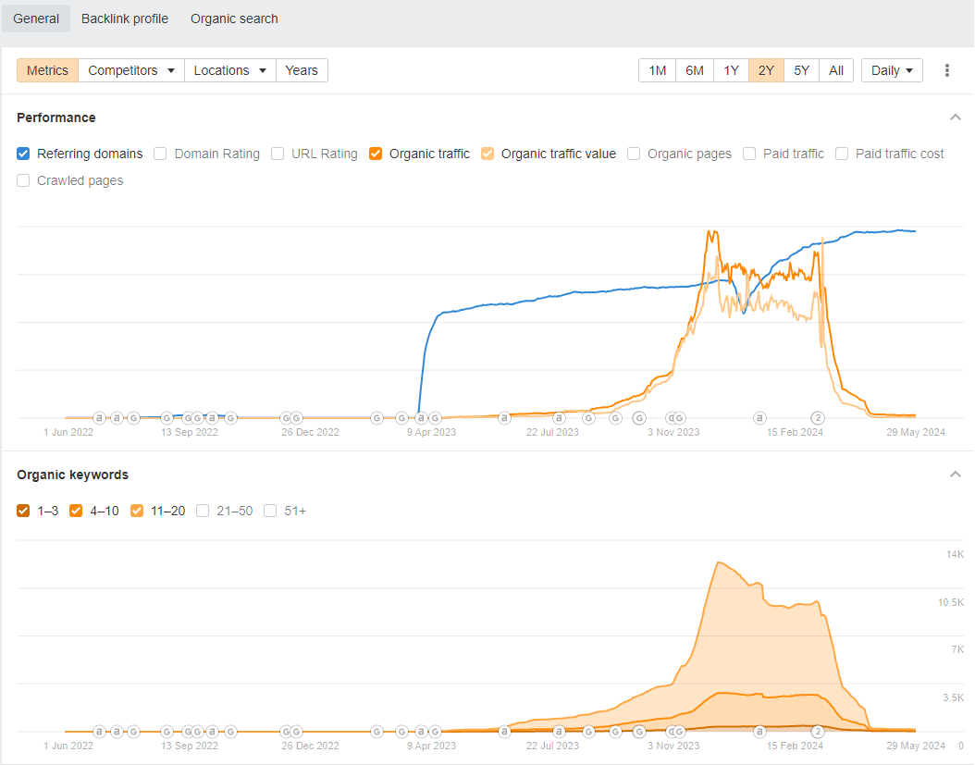Viewport: 975px width, 765px height.
Task: Click the "a" marker before 15 Feb 2024 in Performance chart
Action: [x=759, y=418]
